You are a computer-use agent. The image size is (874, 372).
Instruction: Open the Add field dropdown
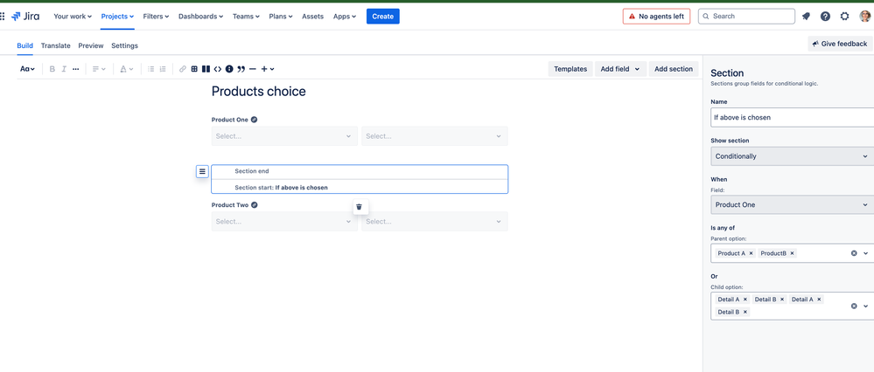(620, 69)
